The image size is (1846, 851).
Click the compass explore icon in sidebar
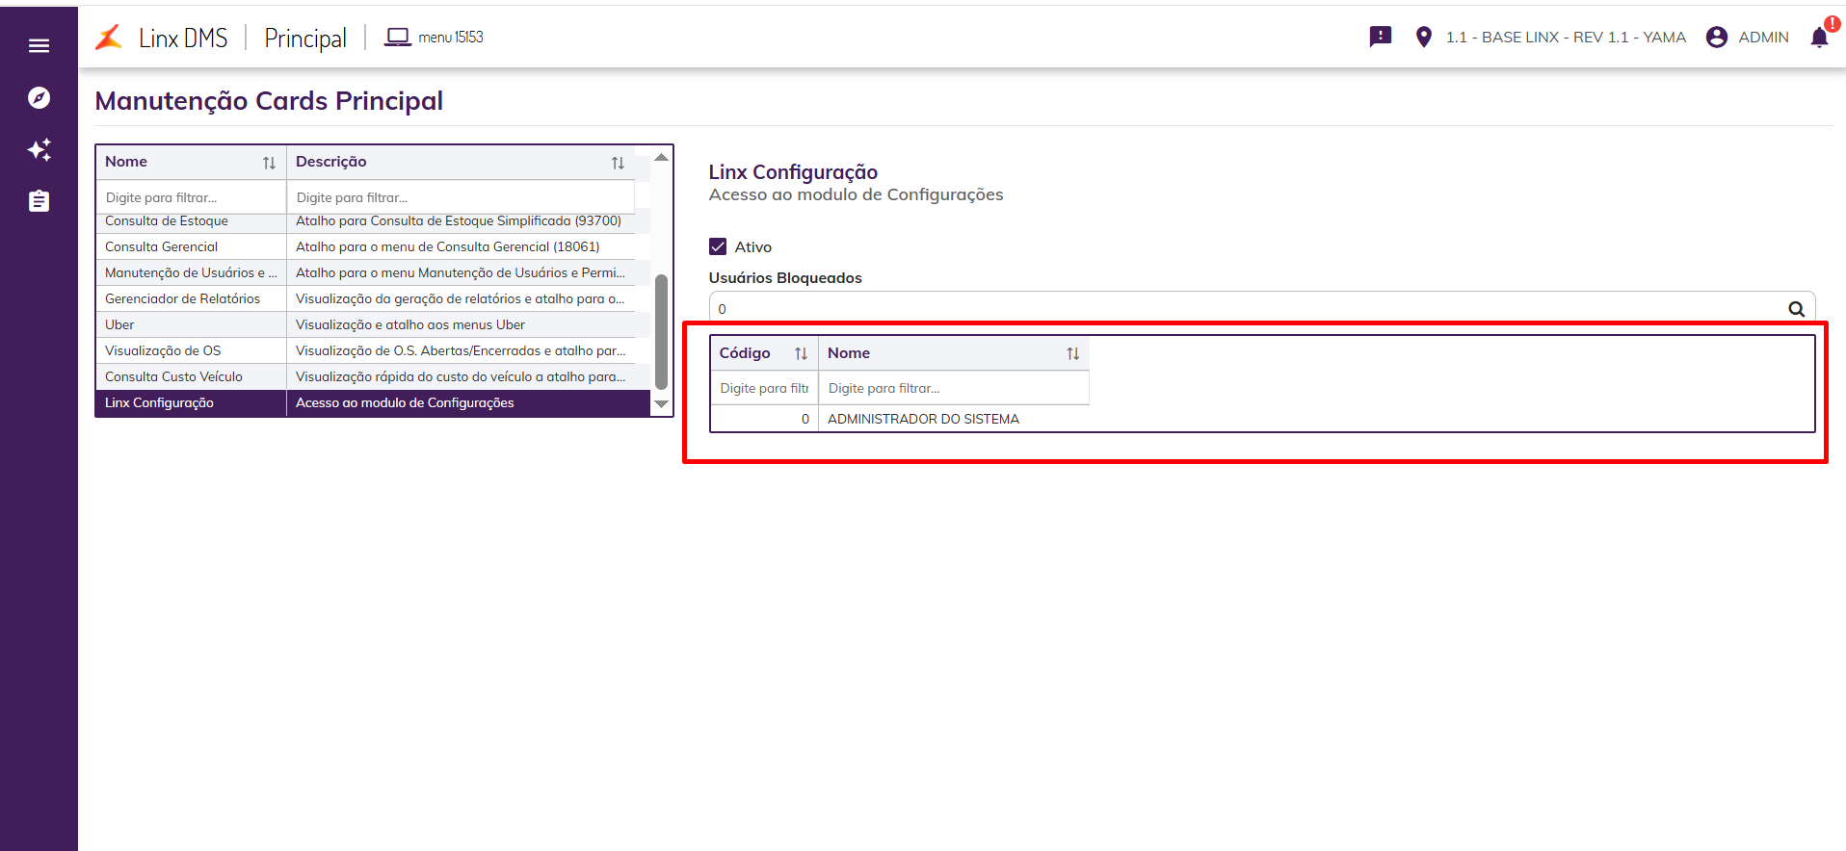[39, 97]
